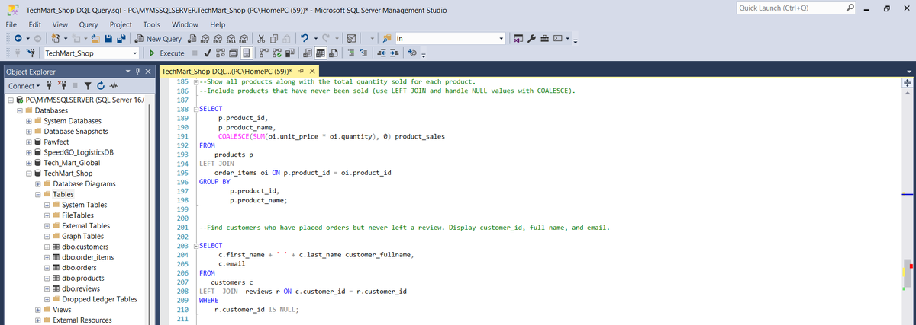Select dbo.reviews table
The width and height of the screenshot is (916, 325).
tap(82, 288)
